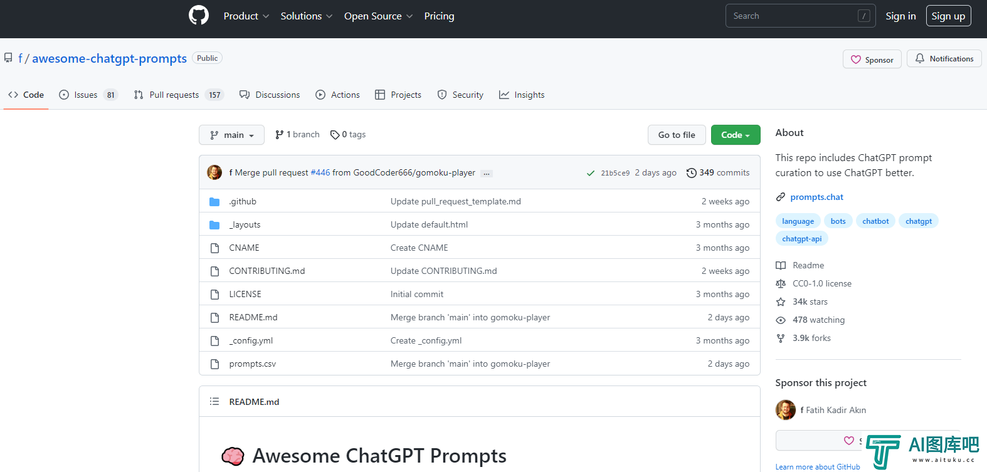Open the CONTRIBUTING.md file
This screenshot has width=987, height=472.
pos(267,271)
